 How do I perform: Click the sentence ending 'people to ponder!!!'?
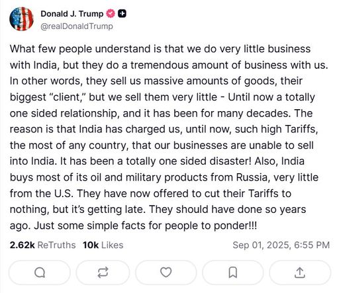[x=145, y=226]
